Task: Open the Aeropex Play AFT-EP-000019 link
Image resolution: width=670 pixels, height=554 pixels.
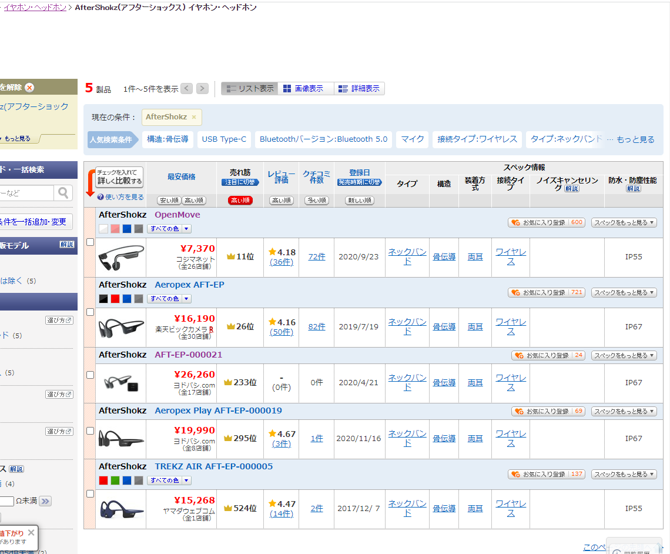Action: pyautogui.click(x=219, y=411)
